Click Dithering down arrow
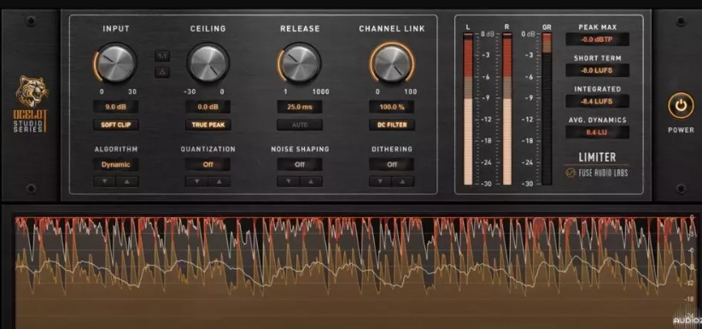 point(381,181)
